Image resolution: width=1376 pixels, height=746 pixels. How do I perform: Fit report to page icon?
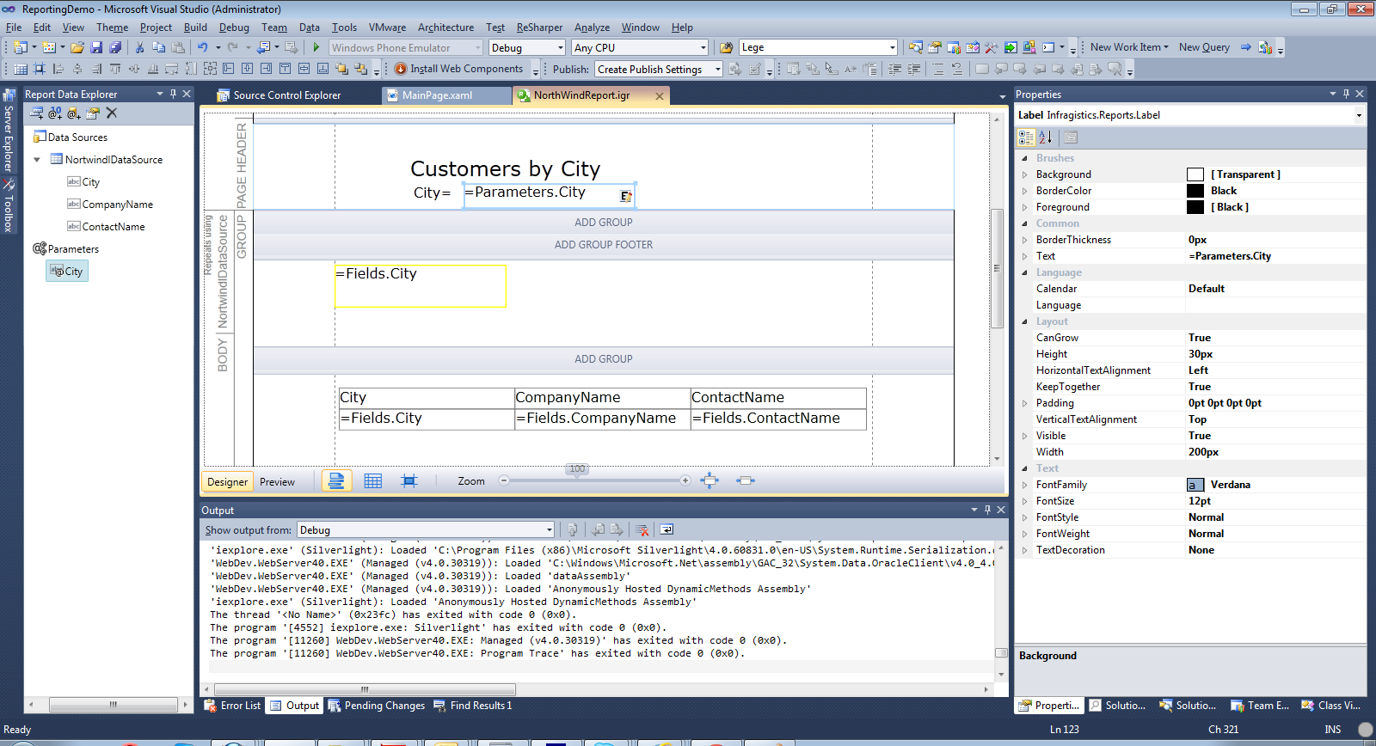[709, 480]
